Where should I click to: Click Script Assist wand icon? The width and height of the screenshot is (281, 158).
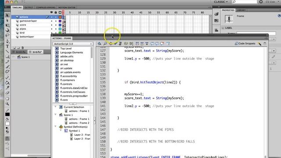click(x=259, y=44)
